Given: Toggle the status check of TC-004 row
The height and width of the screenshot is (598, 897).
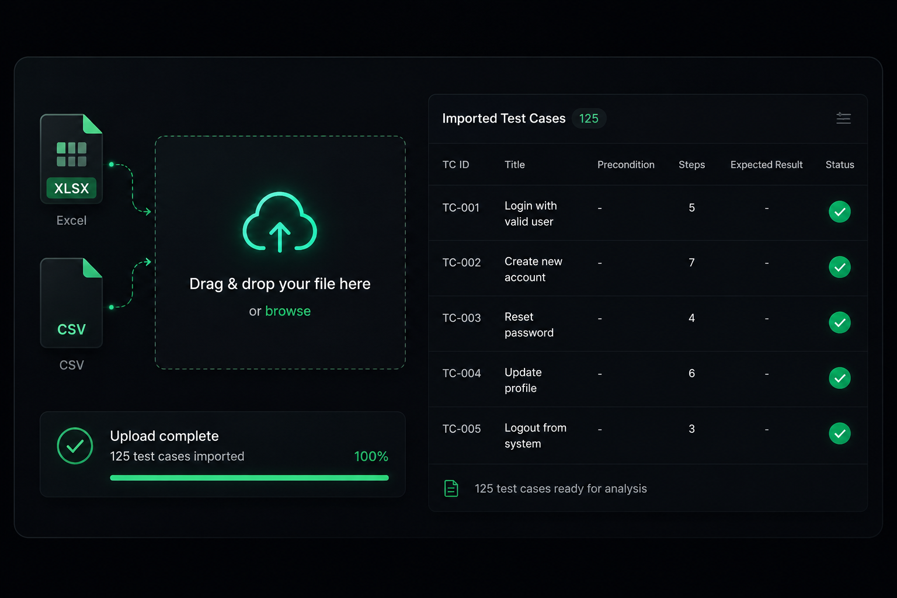Looking at the screenshot, I should coord(840,378).
